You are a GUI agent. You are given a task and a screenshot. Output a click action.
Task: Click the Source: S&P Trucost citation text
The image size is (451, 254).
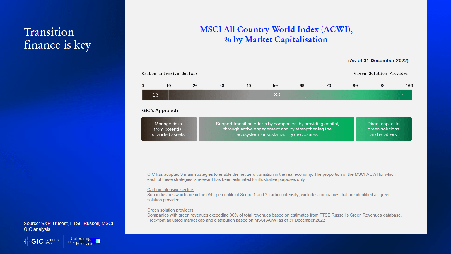[x=69, y=226]
